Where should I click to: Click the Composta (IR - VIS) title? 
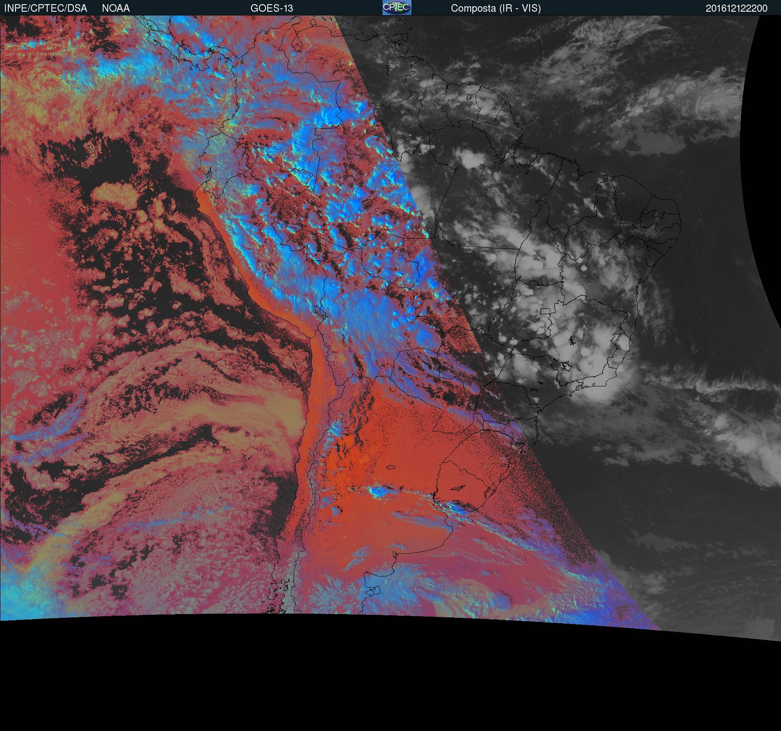(x=496, y=8)
